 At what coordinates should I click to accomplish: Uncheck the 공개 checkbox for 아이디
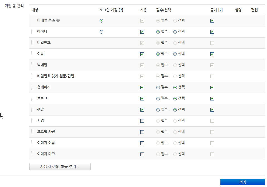(212, 31)
